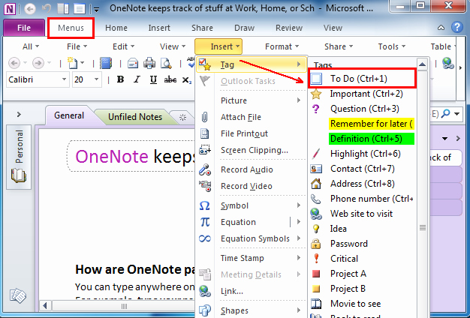Apply the Address house tag
This screenshot has width=470, height=318.
click(362, 184)
